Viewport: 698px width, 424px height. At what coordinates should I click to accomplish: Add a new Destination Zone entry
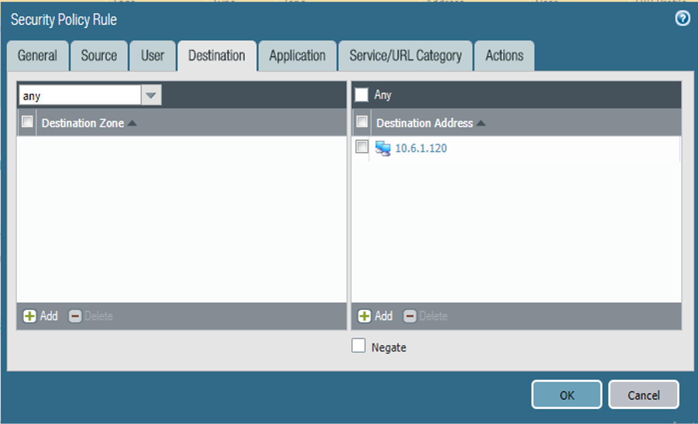click(x=40, y=316)
